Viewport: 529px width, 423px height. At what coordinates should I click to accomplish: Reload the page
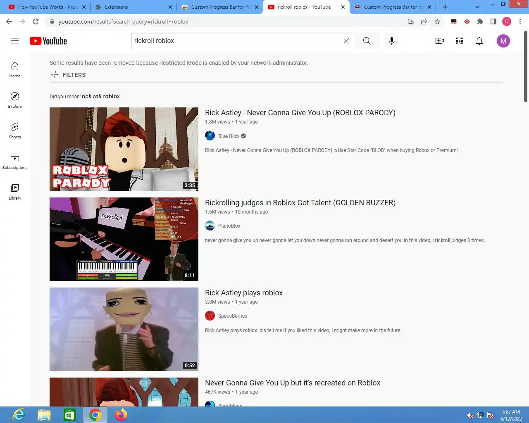coord(36,21)
